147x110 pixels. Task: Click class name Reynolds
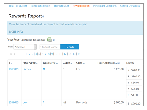point(82,102)
